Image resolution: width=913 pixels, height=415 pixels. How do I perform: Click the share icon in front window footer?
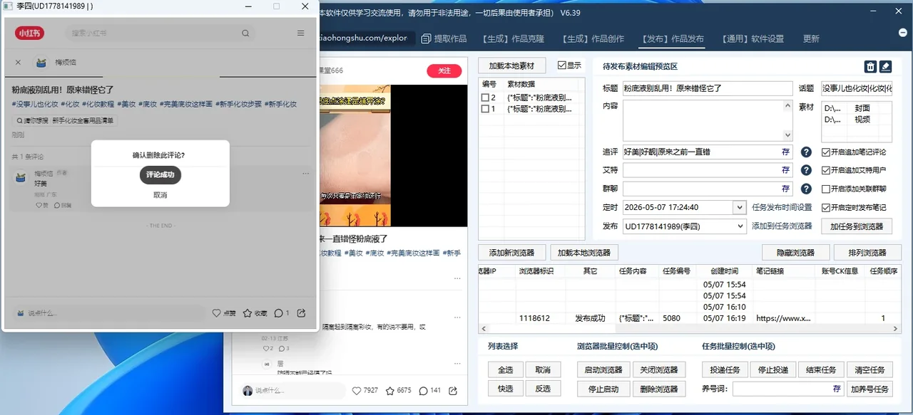coord(301,313)
